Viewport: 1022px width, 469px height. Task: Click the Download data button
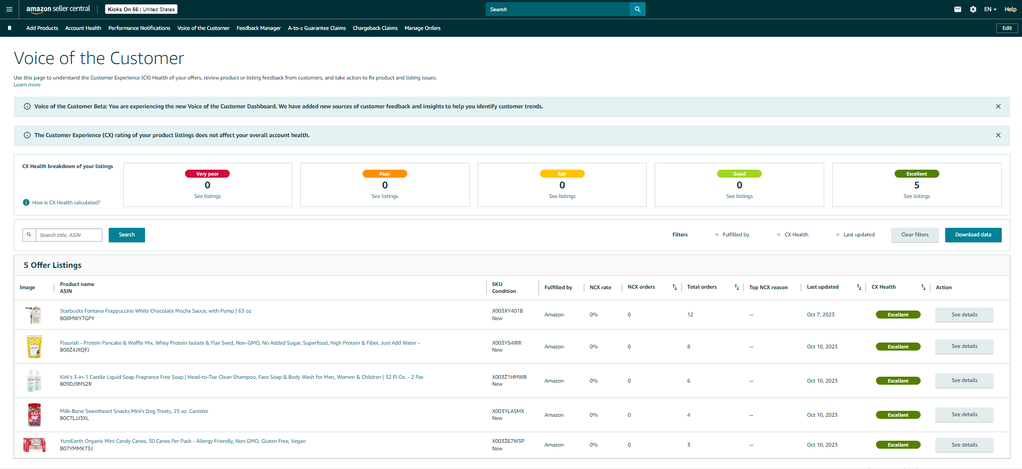pos(973,235)
